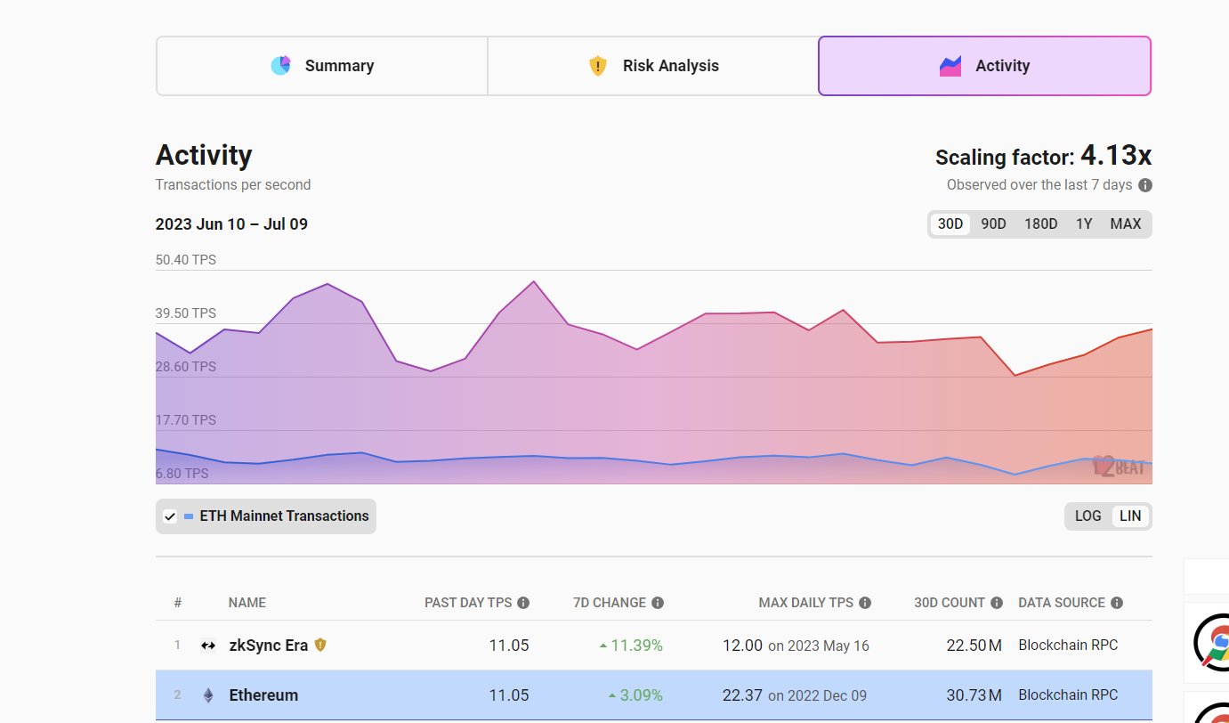1229x723 pixels.
Task: Click the Ethereum logo in row two
Action: click(207, 695)
